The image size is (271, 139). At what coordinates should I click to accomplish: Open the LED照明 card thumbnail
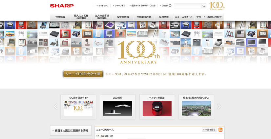[118, 109]
